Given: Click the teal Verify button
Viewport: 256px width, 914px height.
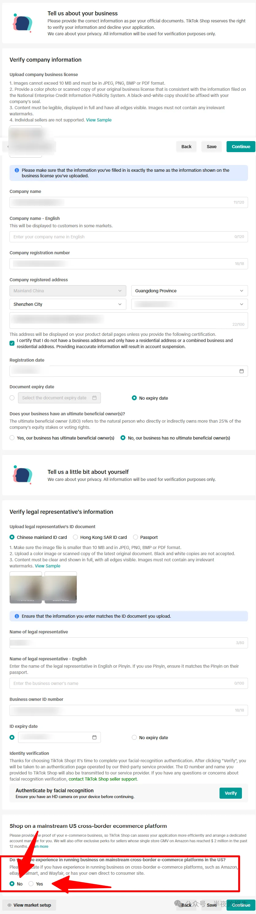Looking at the screenshot, I should pyautogui.click(x=231, y=793).
